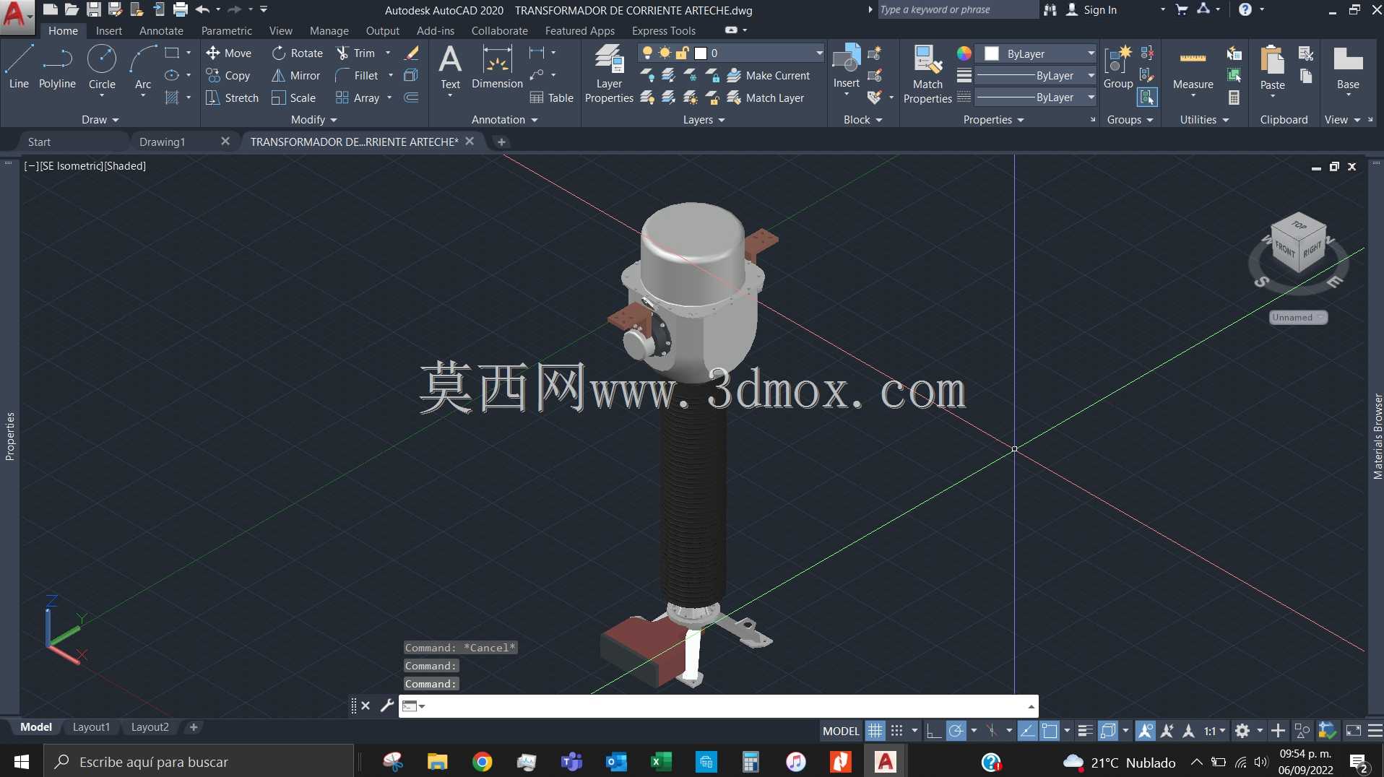Toggle polar tracking in status bar
Image resolution: width=1384 pixels, height=777 pixels.
coord(956,731)
